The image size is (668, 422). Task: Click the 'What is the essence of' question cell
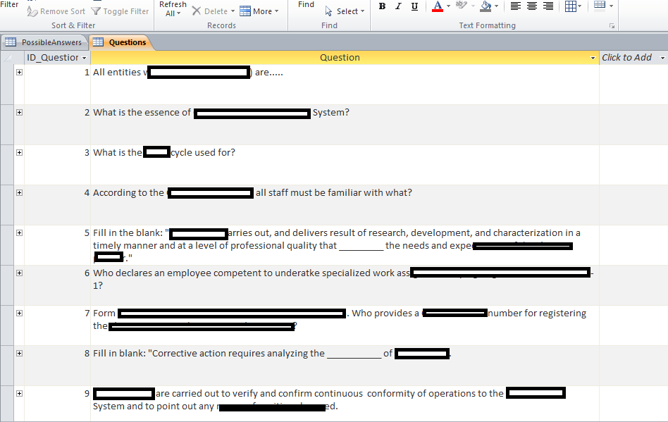(x=345, y=124)
